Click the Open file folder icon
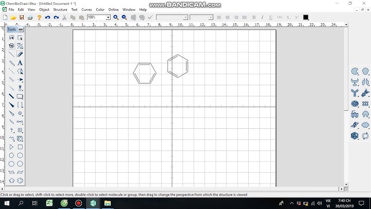Screen dimensions: 371x209 [13, 17]
